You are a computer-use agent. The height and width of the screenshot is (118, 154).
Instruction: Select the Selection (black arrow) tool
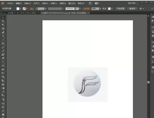pyautogui.click(x=3, y=17)
